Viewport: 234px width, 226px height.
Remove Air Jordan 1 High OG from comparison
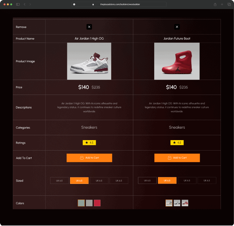[x=89, y=27]
